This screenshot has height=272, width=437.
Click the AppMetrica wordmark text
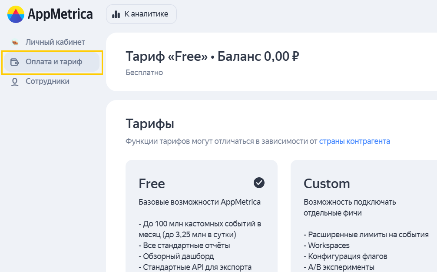pos(60,14)
